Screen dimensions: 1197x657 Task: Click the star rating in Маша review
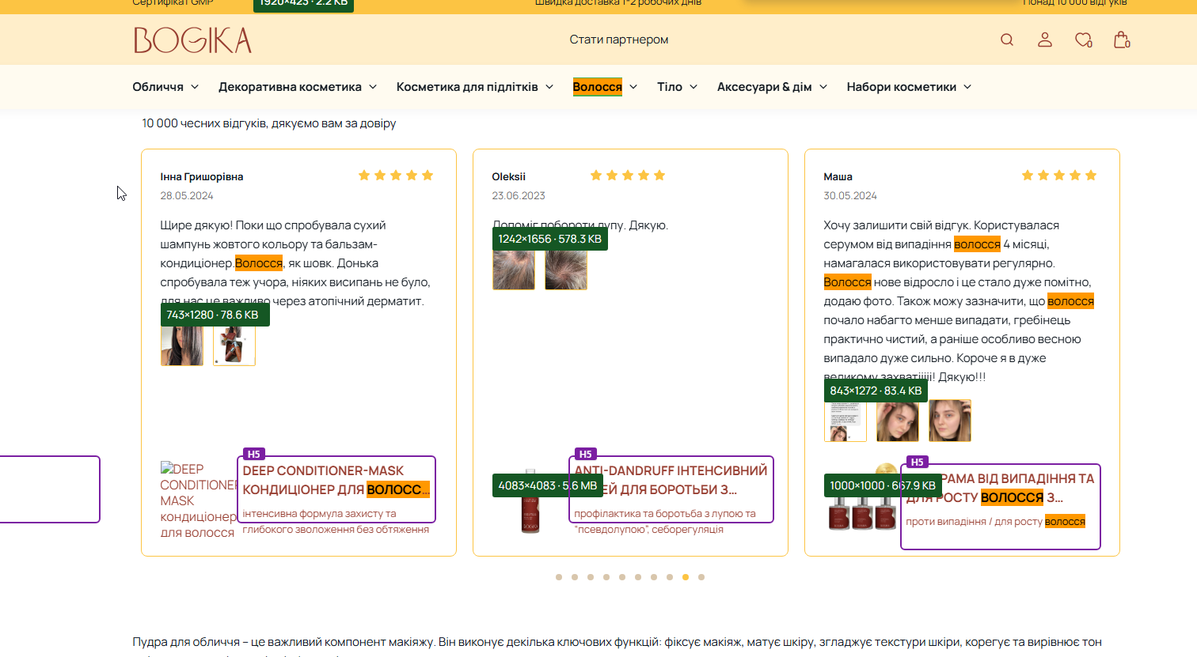(1059, 176)
